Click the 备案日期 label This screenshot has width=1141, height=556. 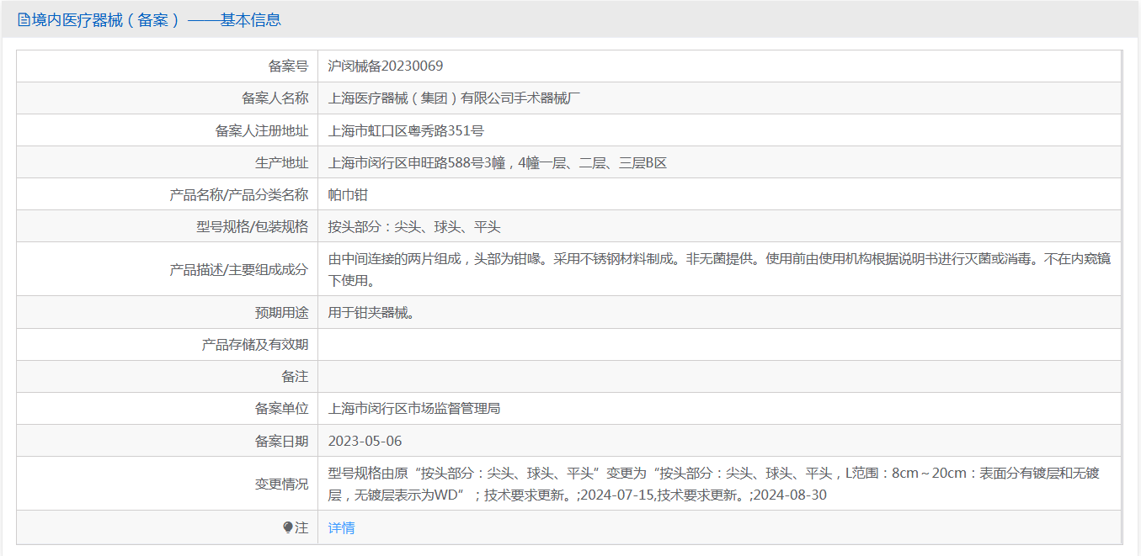point(281,442)
